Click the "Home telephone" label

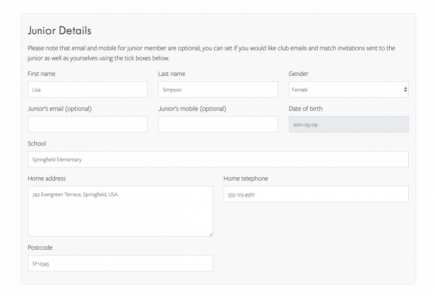click(x=245, y=178)
